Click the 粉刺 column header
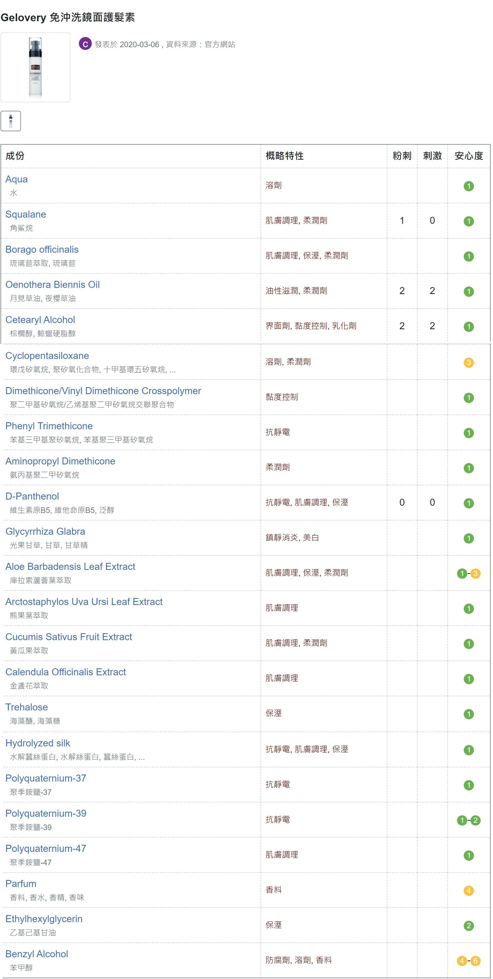493x979 pixels. 402,156
